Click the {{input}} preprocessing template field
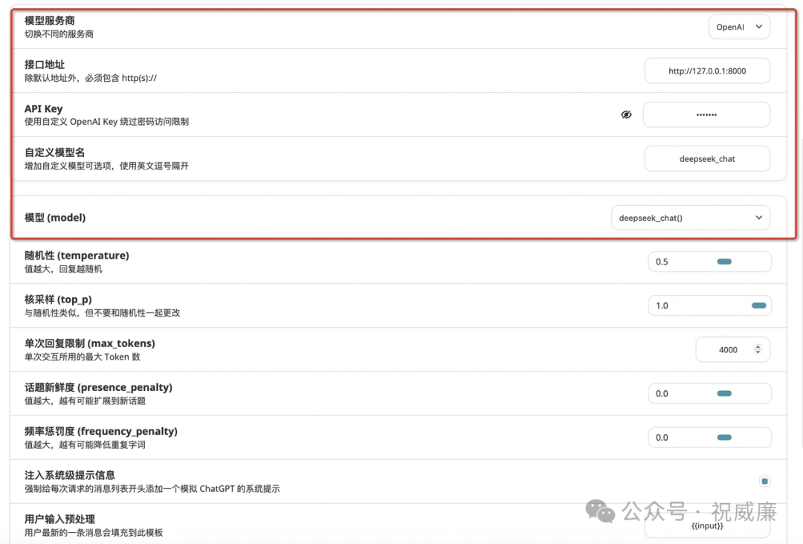 pos(706,525)
